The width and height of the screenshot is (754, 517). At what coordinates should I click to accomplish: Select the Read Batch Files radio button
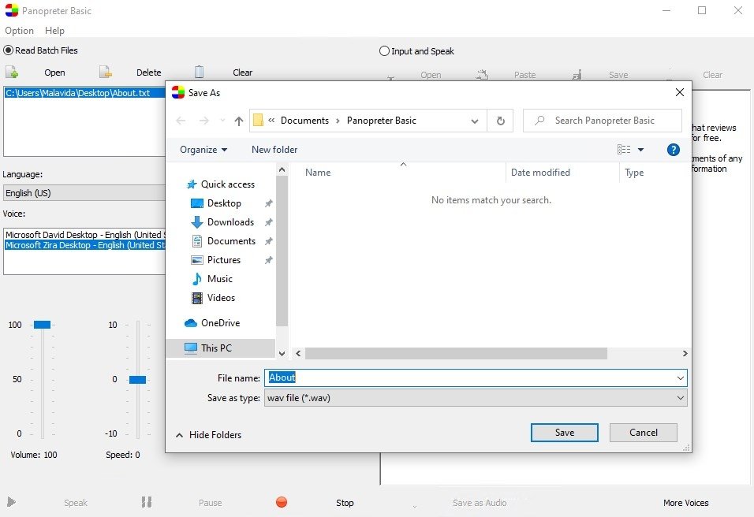click(8, 50)
